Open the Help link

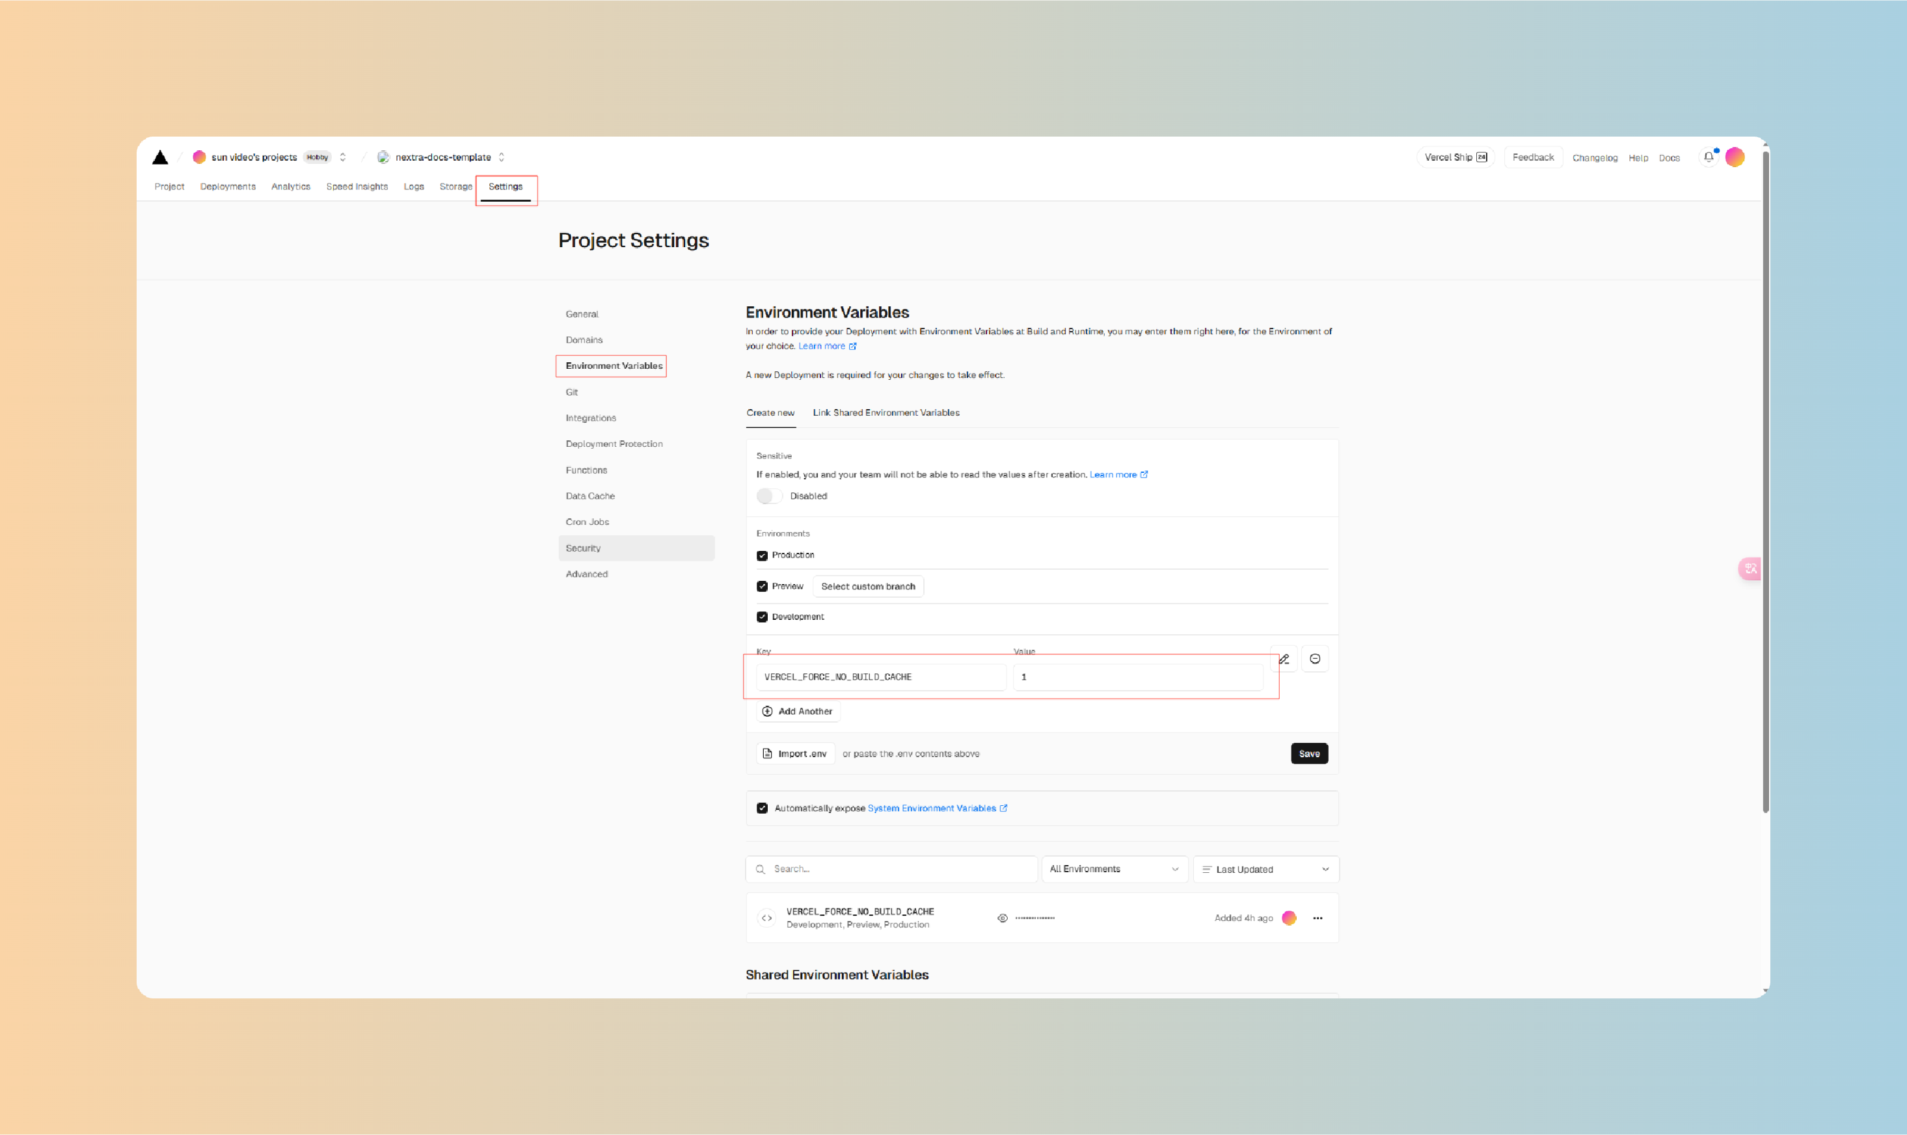(x=1638, y=158)
